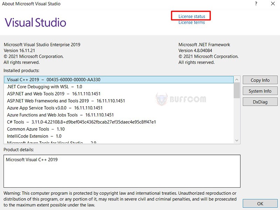The width and height of the screenshot is (280, 210).
Task: Confirm the dialog with OK
Action: [260, 203]
